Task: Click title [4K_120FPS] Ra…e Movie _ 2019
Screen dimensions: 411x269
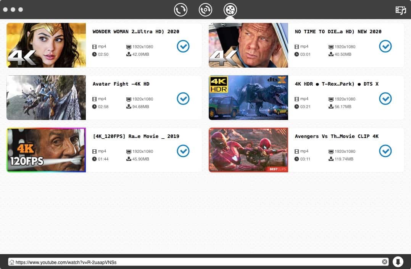Action: tap(136, 136)
